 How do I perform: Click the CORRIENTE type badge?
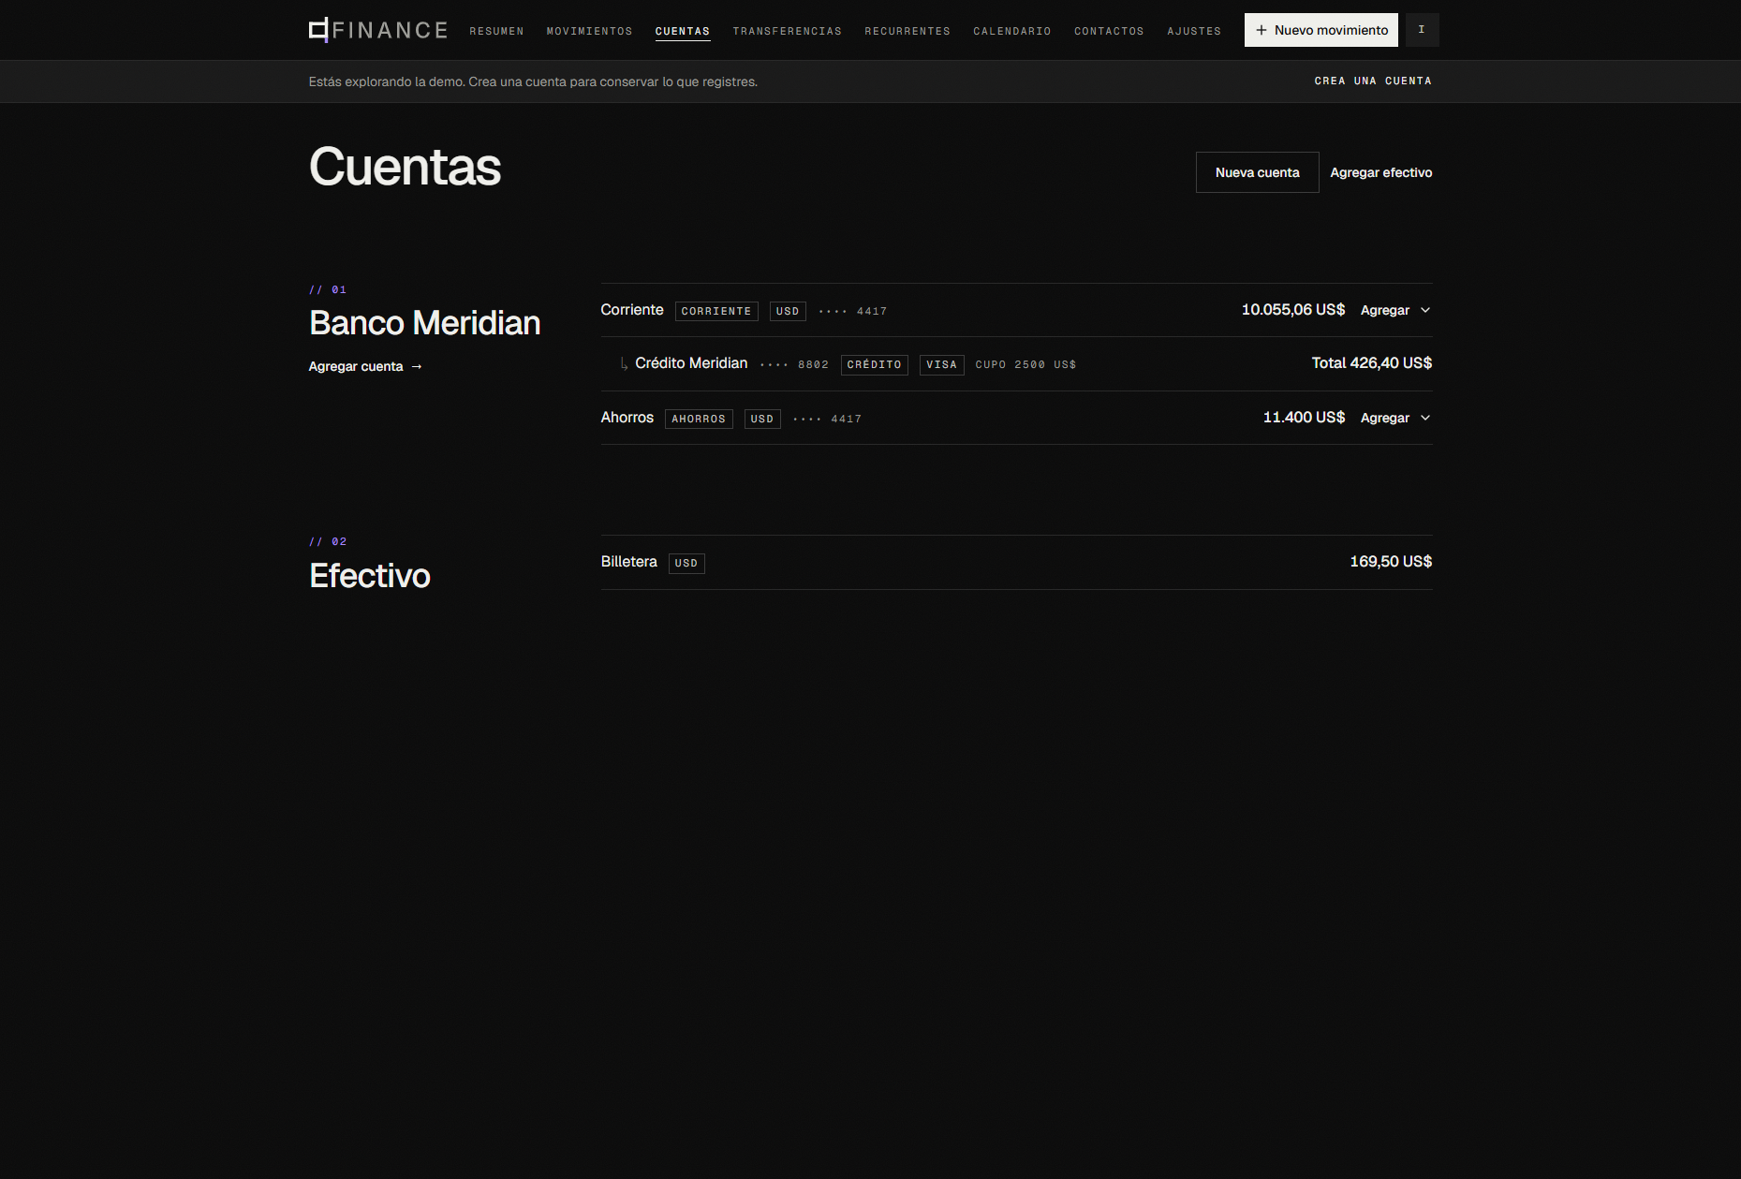716,311
